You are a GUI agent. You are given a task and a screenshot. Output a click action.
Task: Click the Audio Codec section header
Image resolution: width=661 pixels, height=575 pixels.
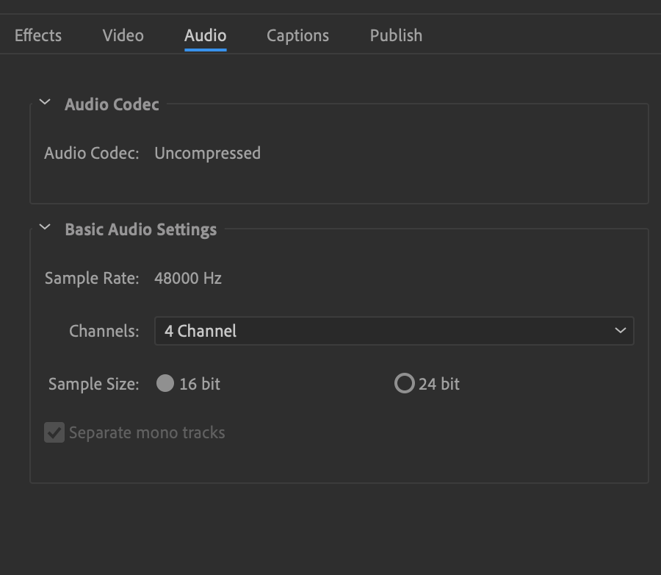pos(112,104)
